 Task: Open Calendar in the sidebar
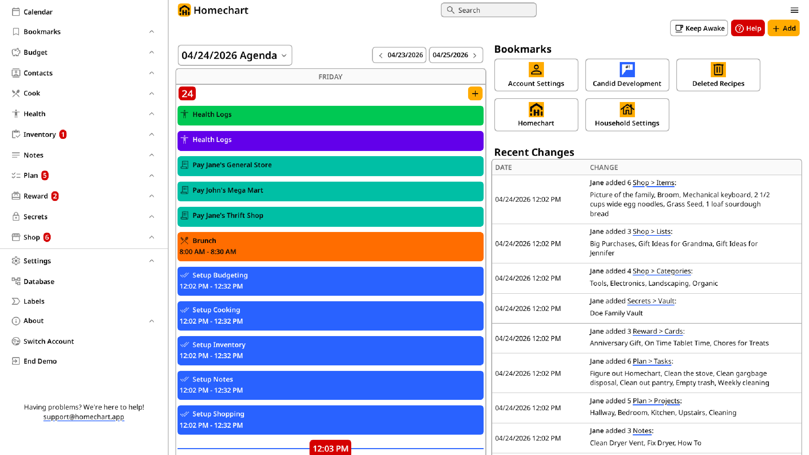[x=38, y=12]
